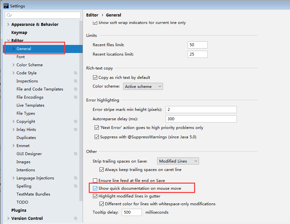
Task: Select File Types in the sidebar
Action: 26,113
